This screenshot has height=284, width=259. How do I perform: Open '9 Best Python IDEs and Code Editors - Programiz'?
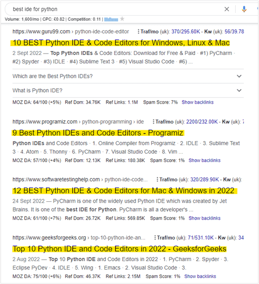click(98, 133)
